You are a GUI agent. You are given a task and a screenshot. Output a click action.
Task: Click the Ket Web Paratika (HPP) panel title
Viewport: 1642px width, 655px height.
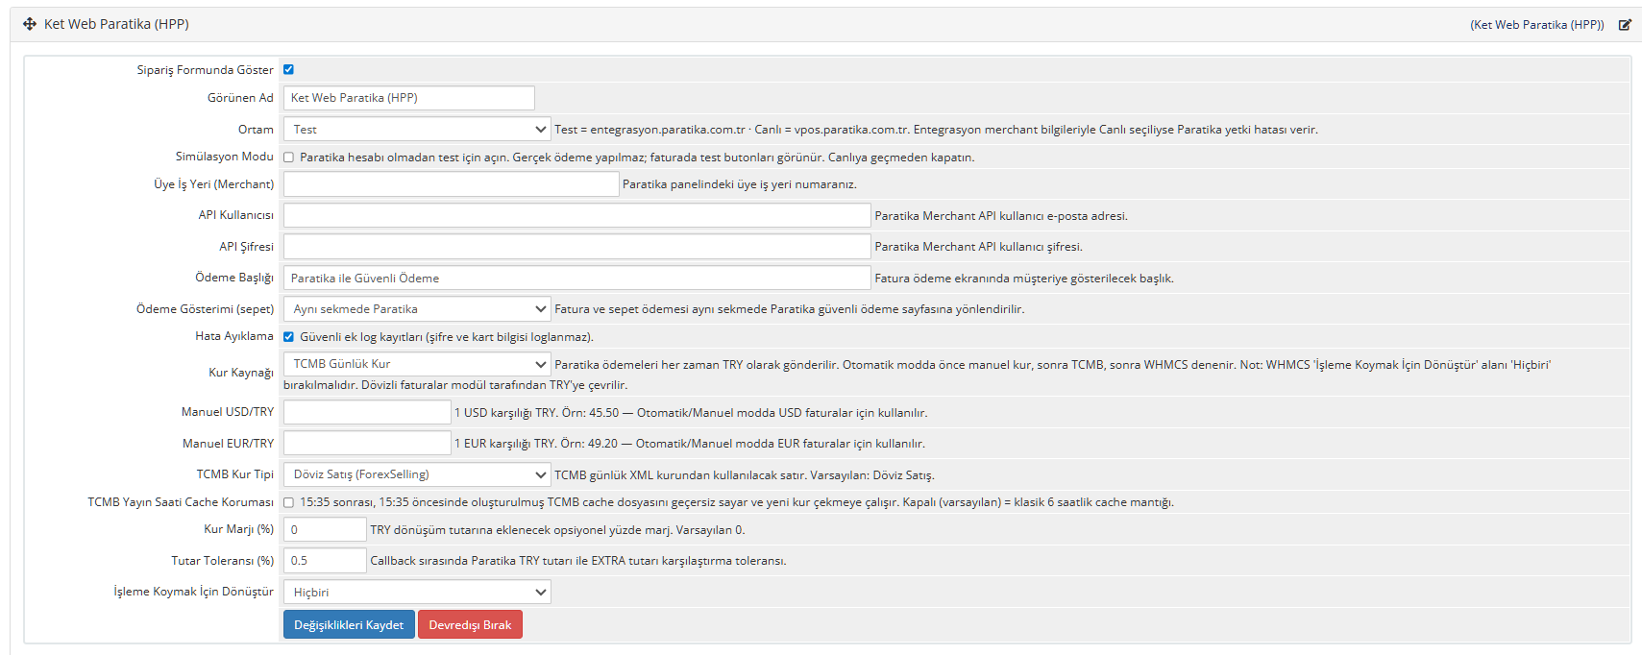point(116,24)
